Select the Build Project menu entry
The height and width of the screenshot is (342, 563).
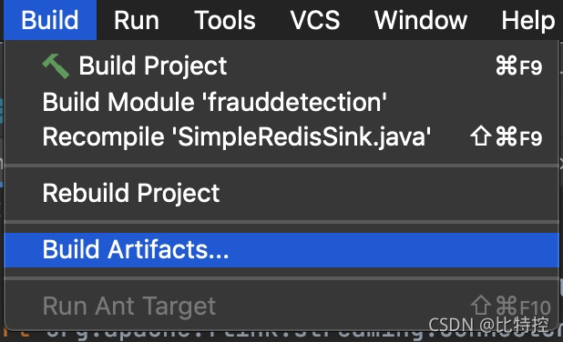click(281, 66)
